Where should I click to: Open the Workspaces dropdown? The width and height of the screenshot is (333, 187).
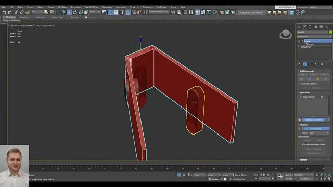coord(321,7)
